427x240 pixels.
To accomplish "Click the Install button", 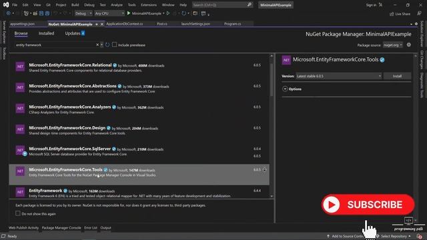I will coord(397,76).
